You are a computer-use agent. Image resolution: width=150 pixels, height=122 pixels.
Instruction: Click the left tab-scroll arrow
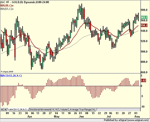[x=2, y=109]
